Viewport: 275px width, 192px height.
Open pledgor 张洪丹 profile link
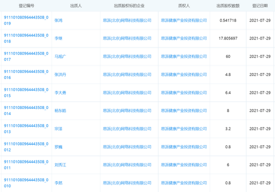click(x=60, y=74)
